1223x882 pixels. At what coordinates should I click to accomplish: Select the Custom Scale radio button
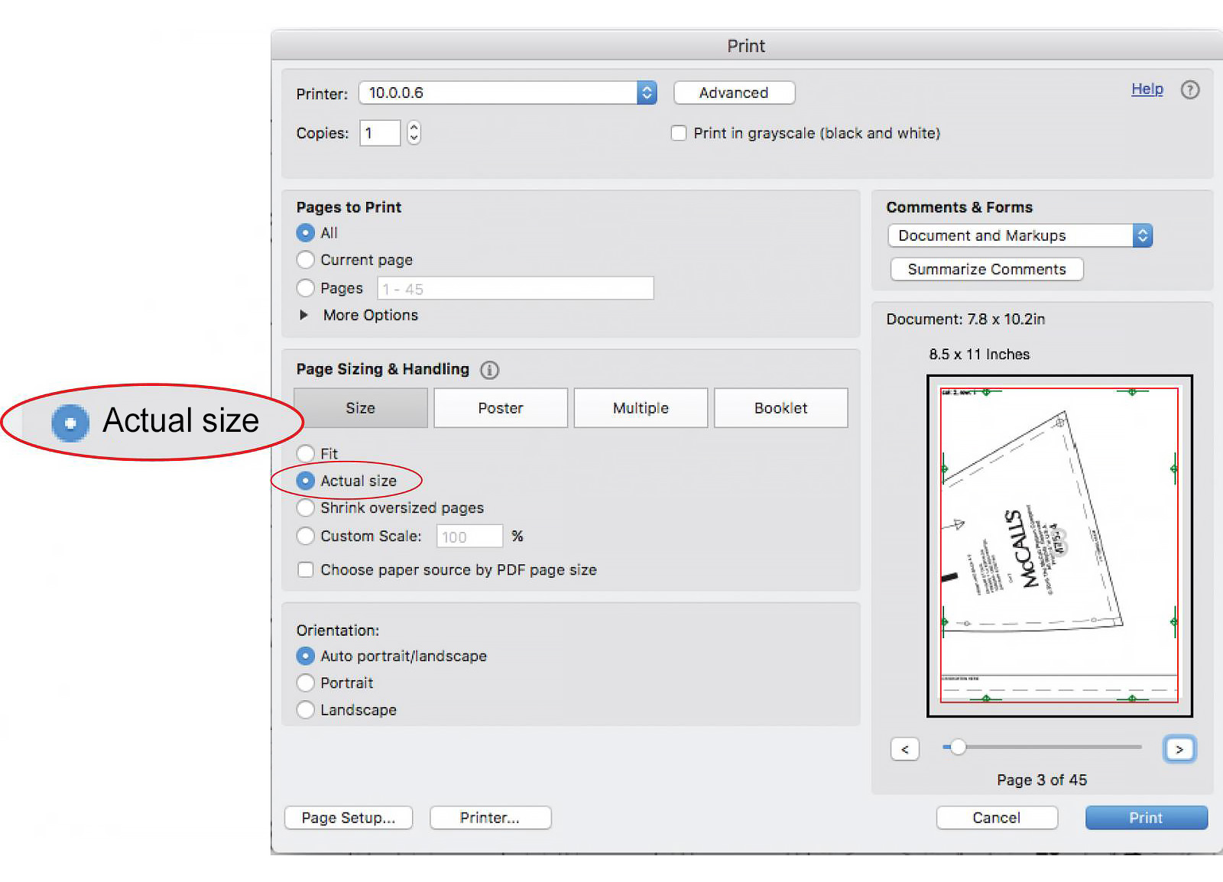pos(305,536)
